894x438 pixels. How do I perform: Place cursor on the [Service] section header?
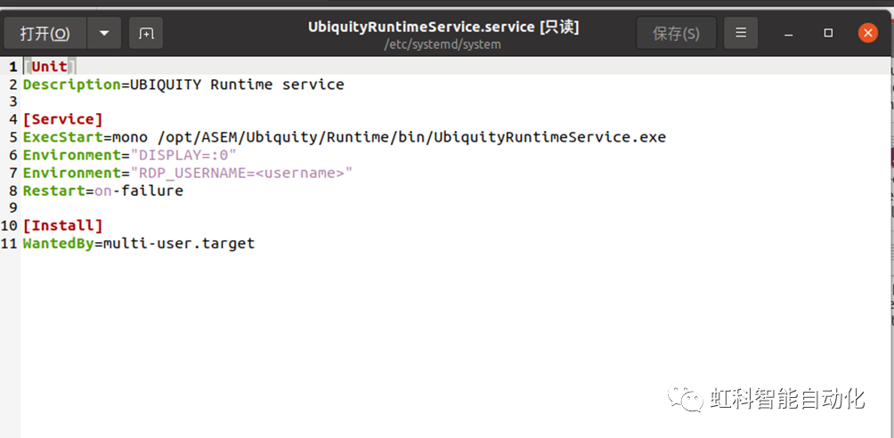(62, 119)
